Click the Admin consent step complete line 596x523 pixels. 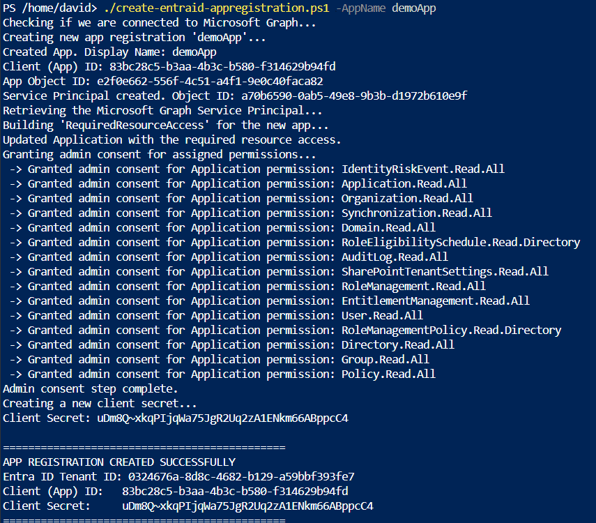[91, 388]
